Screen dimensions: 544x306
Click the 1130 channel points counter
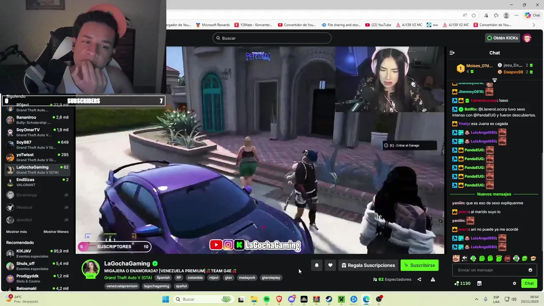coord(462,283)
